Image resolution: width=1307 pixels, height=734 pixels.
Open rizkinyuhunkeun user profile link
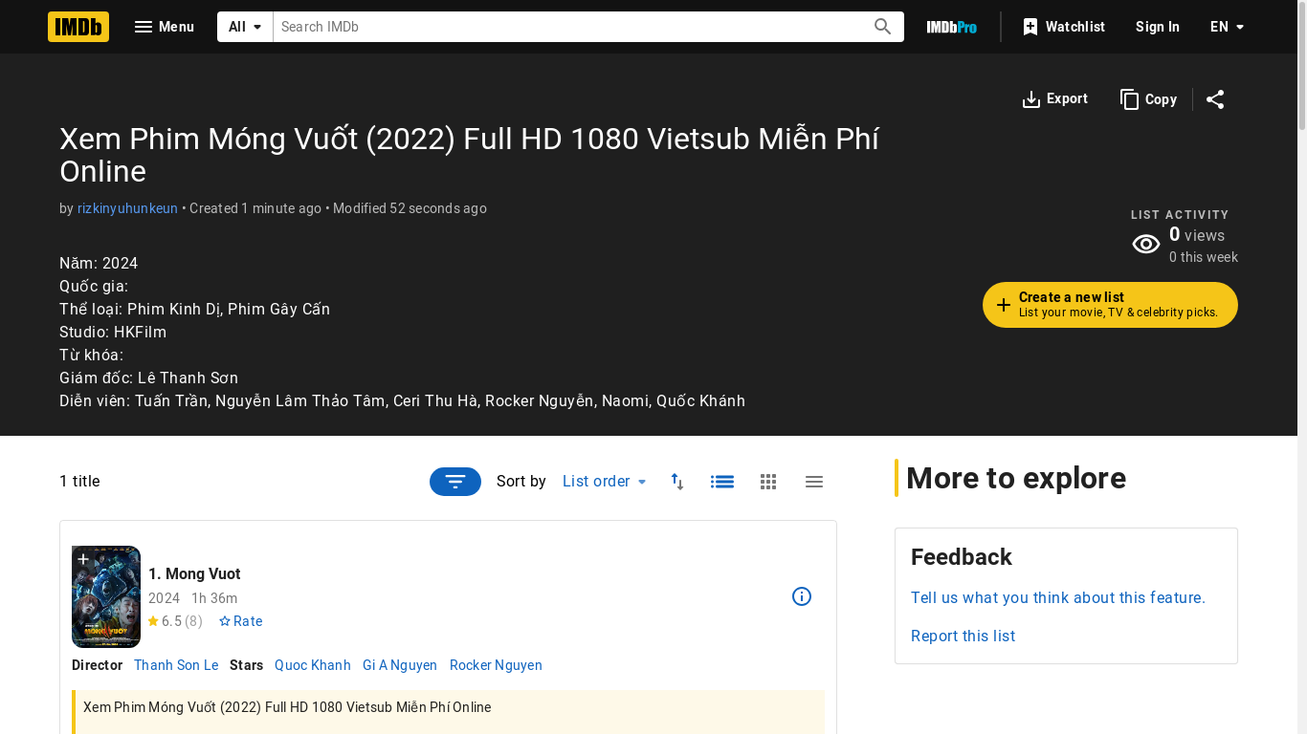pos(127,208)
